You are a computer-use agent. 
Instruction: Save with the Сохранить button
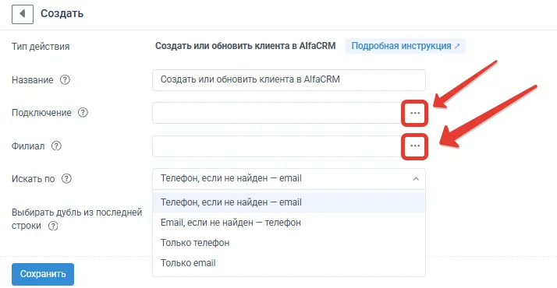click(43, 274)
